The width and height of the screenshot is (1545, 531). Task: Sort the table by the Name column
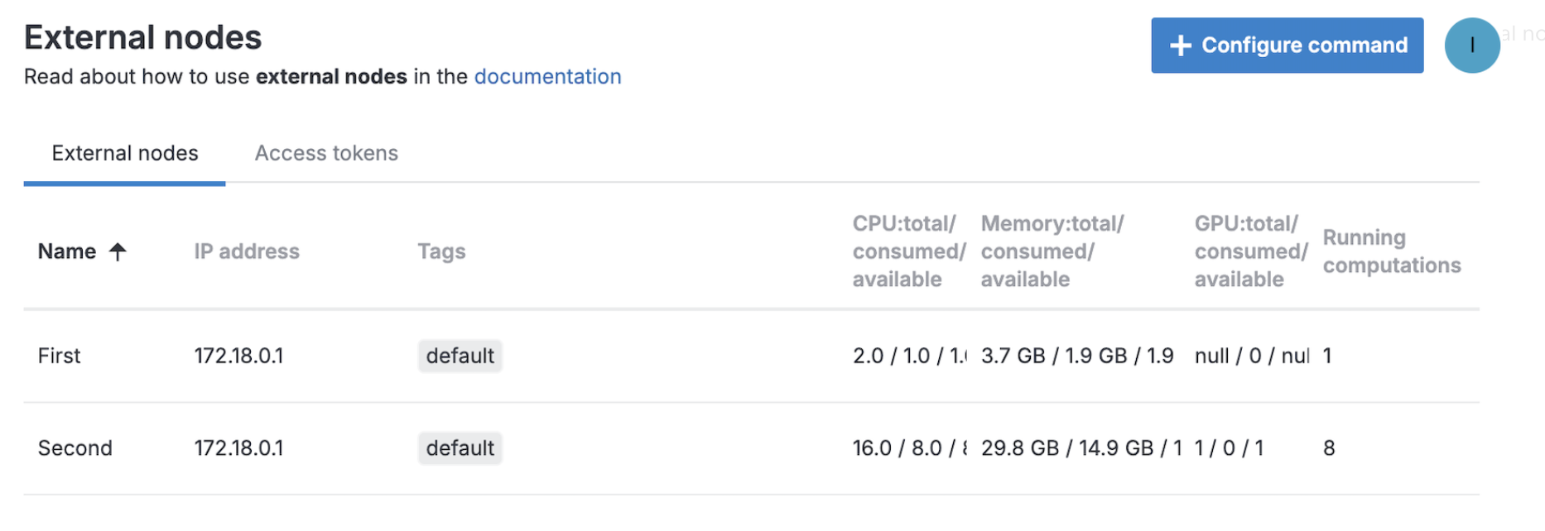click(x=68, y=251)
